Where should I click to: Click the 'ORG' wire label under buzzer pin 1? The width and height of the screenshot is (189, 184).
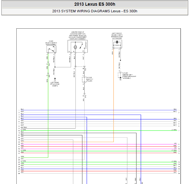click(x=112, y=53)
